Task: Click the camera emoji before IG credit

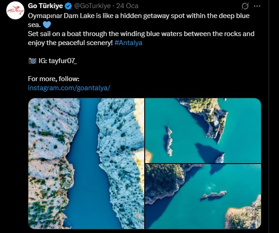Action: coord(32,60)
